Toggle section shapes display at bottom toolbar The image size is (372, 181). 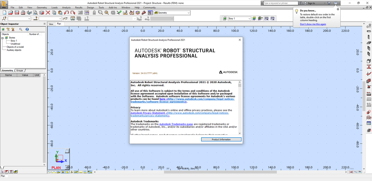coord(67,172)
